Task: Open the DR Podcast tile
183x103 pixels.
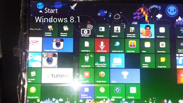Action: click(87, 31)
